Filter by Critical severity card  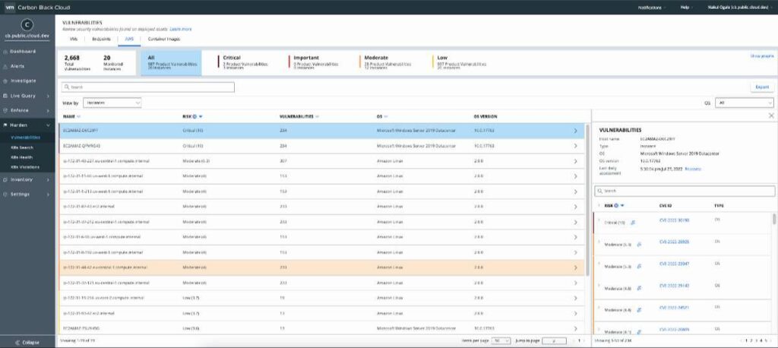(245, 62)
